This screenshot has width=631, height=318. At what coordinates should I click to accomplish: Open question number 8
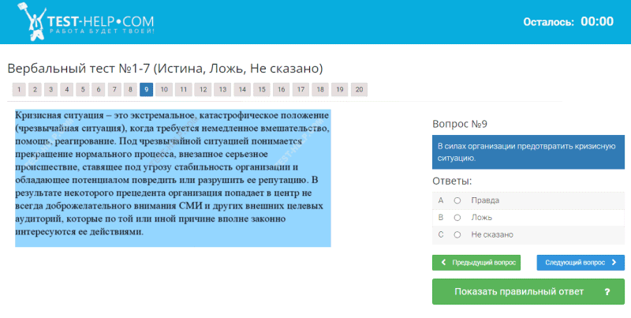point(130,89)
